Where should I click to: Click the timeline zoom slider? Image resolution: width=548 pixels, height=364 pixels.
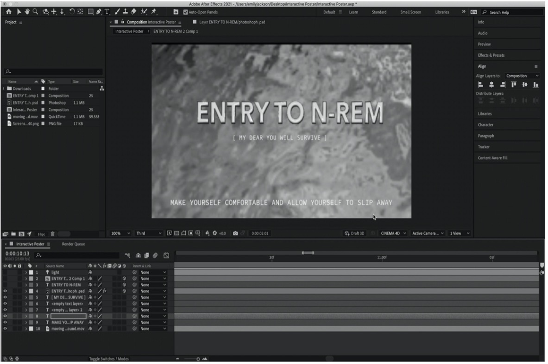tap(191, 359)
